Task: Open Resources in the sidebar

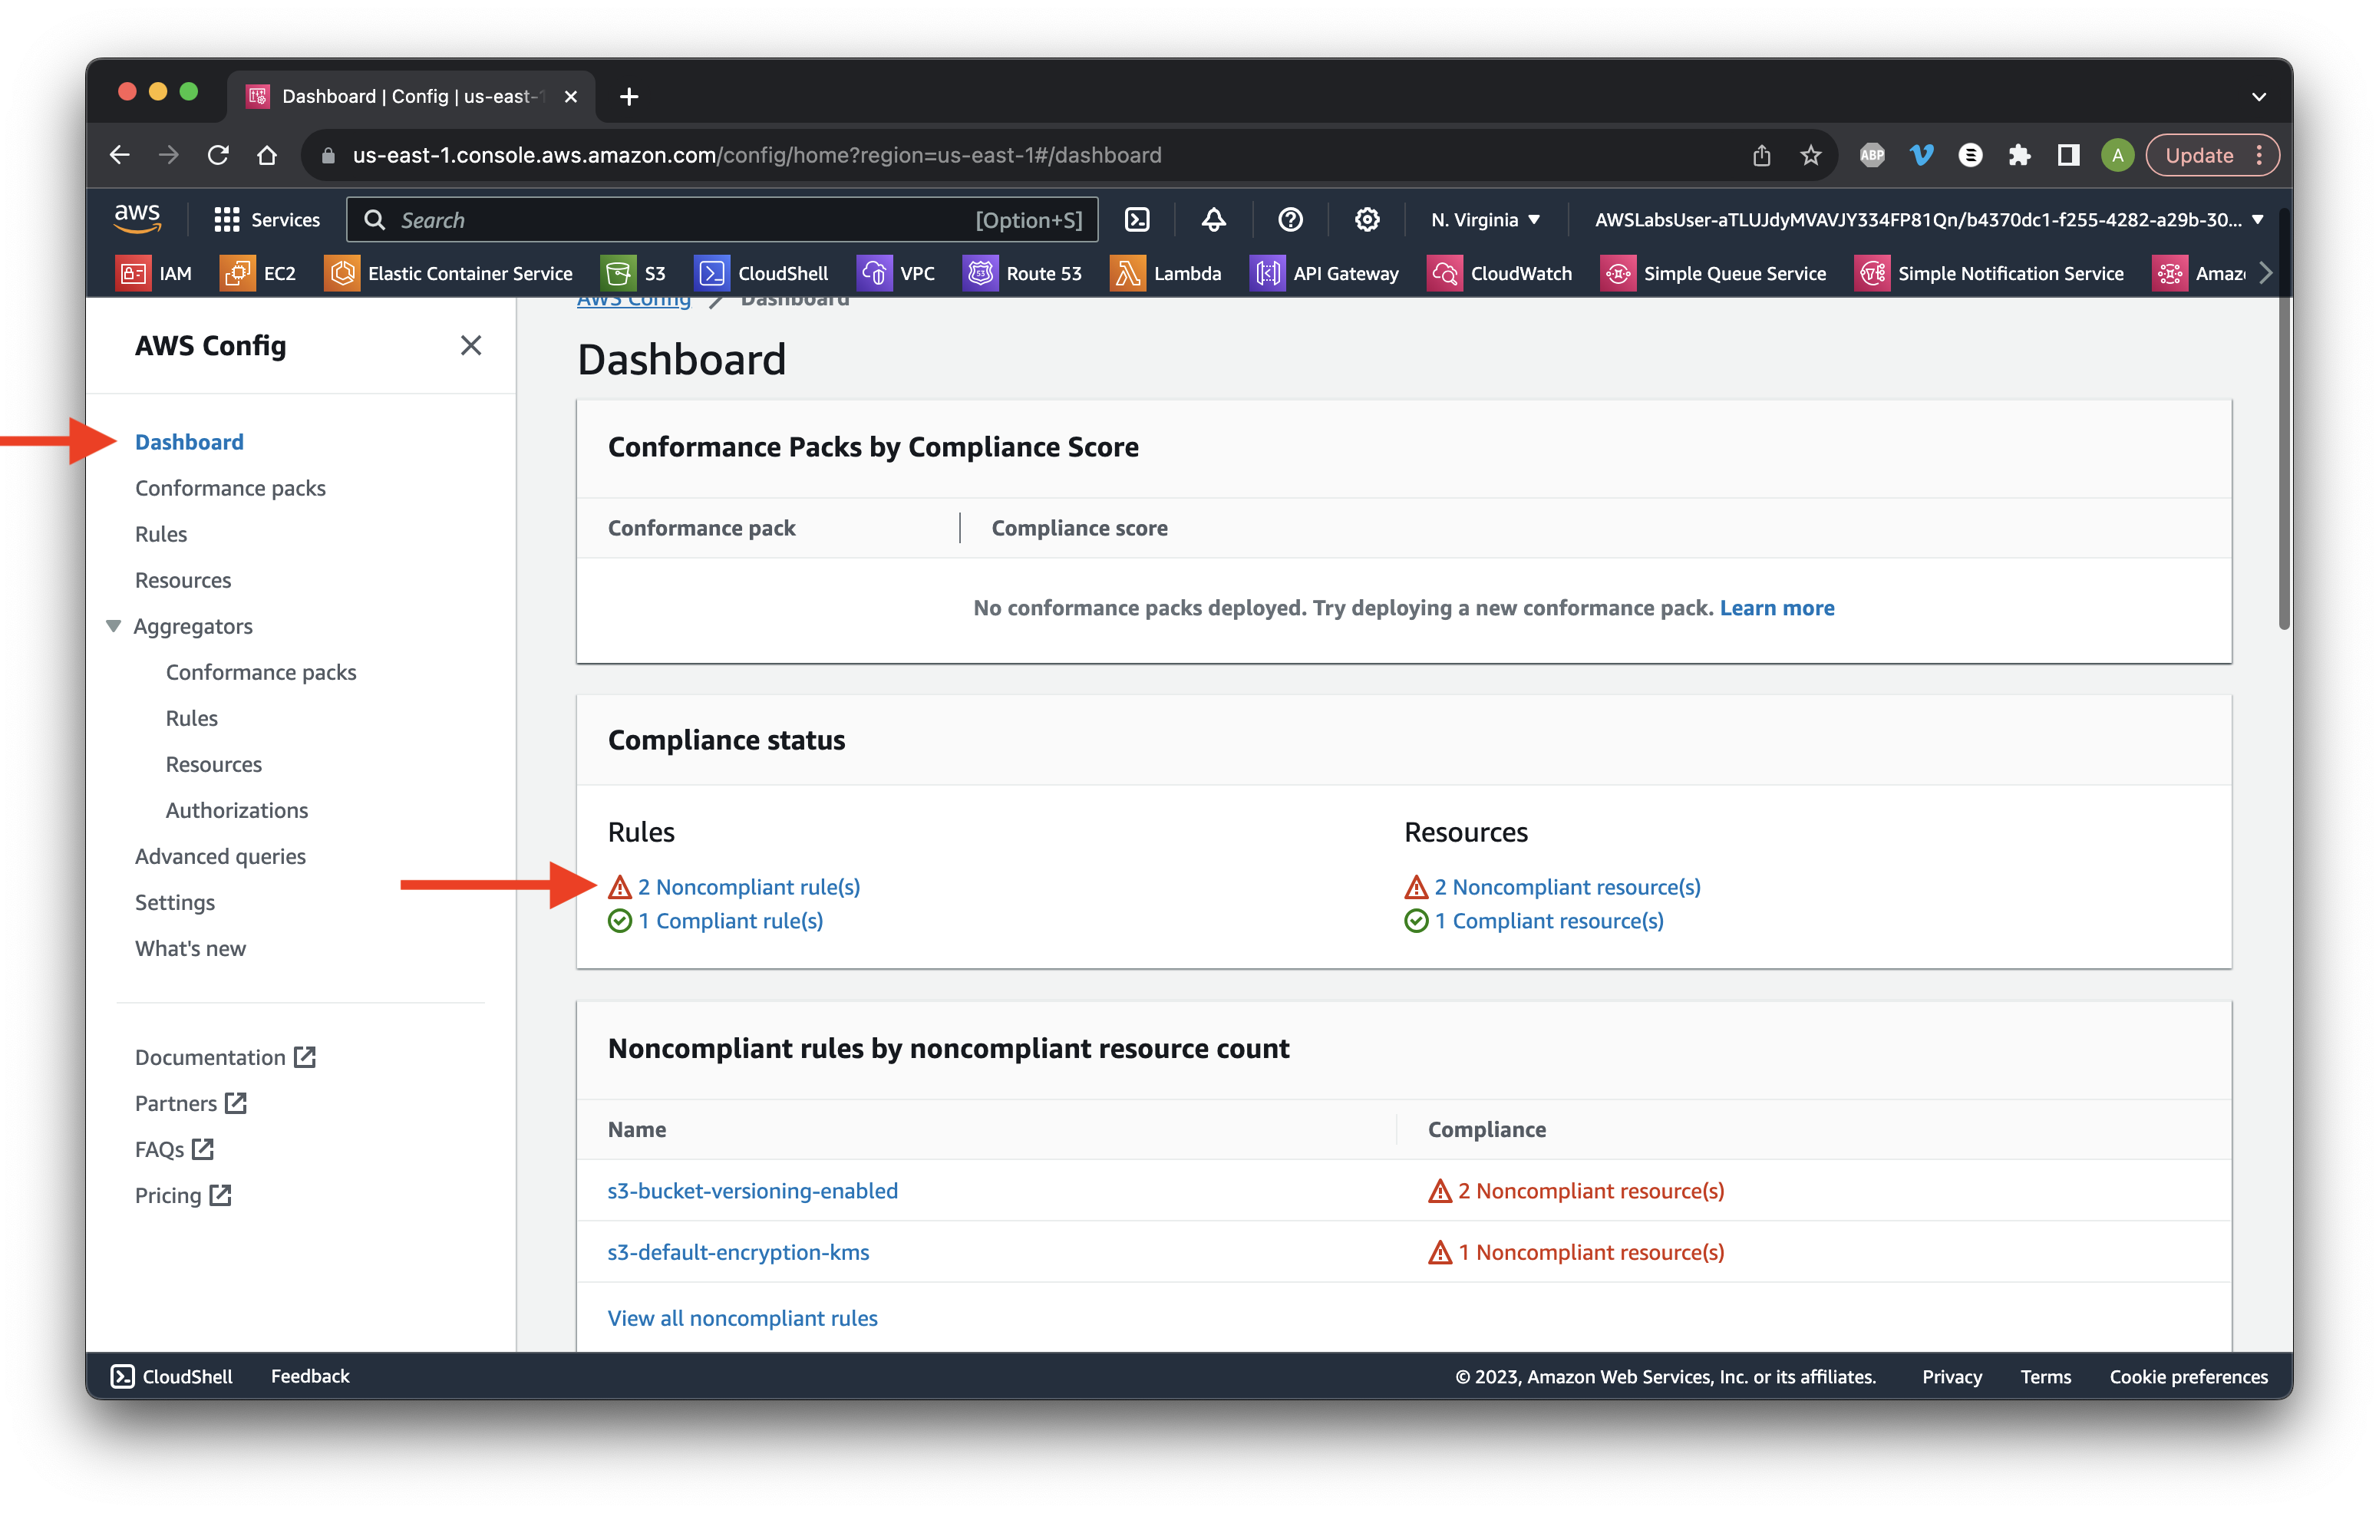Action: (183, 580)
